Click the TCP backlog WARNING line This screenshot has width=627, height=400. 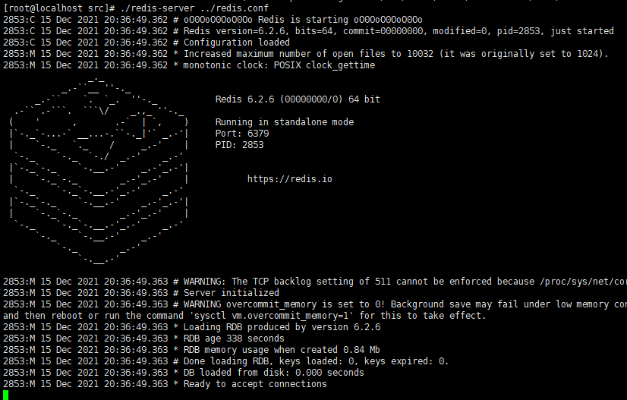(315, 282)
